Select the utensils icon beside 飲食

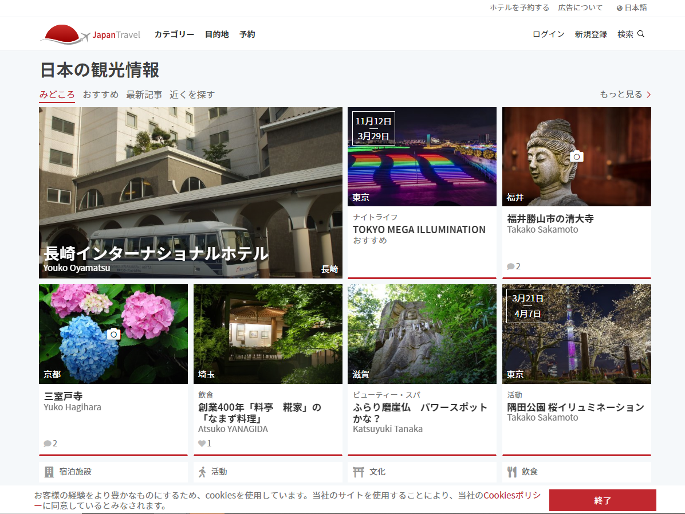(513, 472)
